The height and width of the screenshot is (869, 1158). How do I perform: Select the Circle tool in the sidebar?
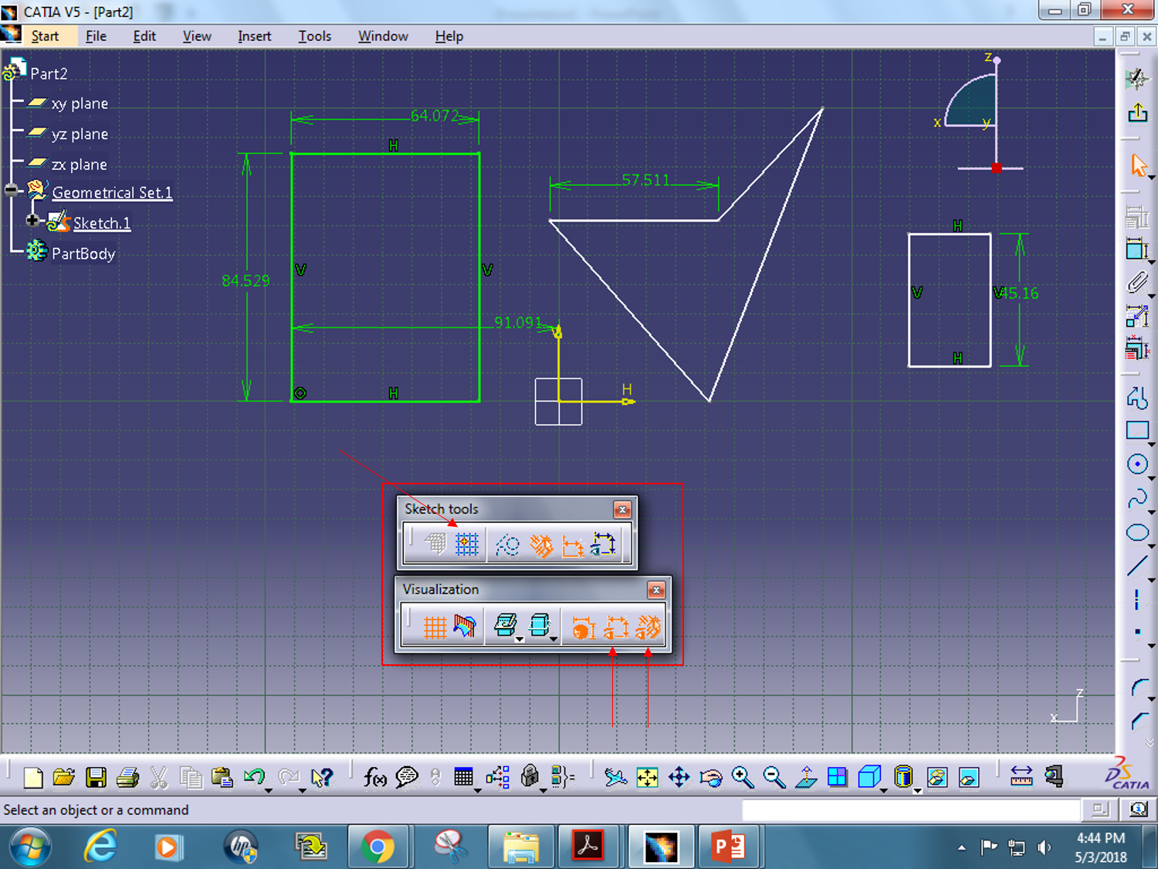point(1138,464)
